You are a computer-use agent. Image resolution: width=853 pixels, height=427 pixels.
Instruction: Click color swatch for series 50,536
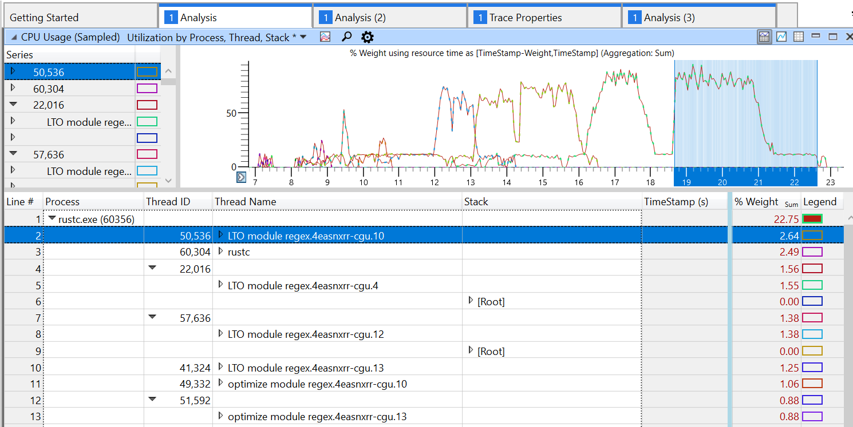(x=147, y=72)
